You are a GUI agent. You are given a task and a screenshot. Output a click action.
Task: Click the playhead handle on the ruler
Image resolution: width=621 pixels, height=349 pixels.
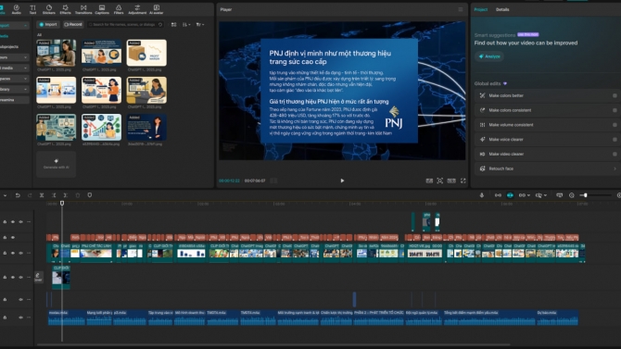coord(62,203)
